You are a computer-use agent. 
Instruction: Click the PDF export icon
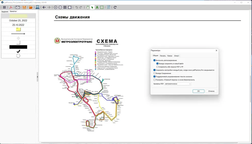(x=11, y=7)
